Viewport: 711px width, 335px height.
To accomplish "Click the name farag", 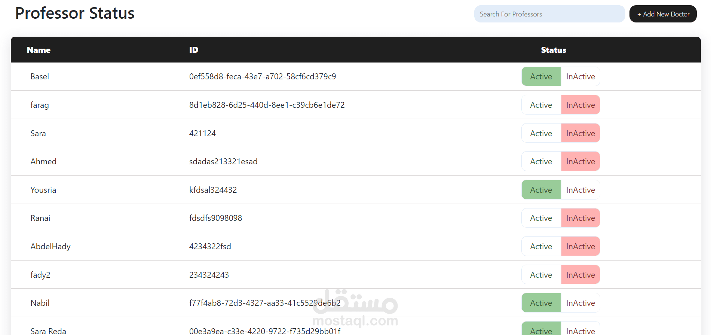I will (40, 105).
